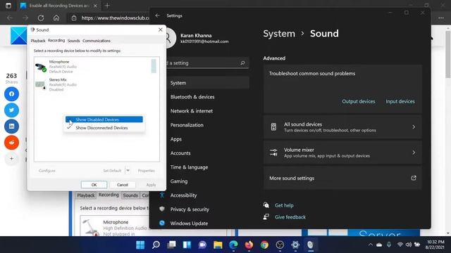This screenshot has height=253, width=451.
Task: Click OK in the Sound dialog
Action: (x=94, y=185)
